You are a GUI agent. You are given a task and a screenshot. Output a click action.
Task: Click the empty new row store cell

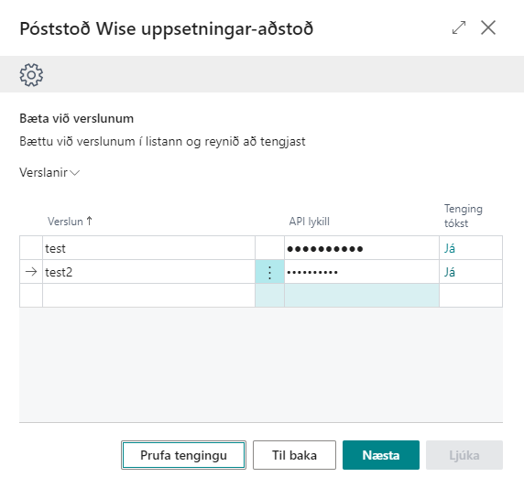[148, 295]
